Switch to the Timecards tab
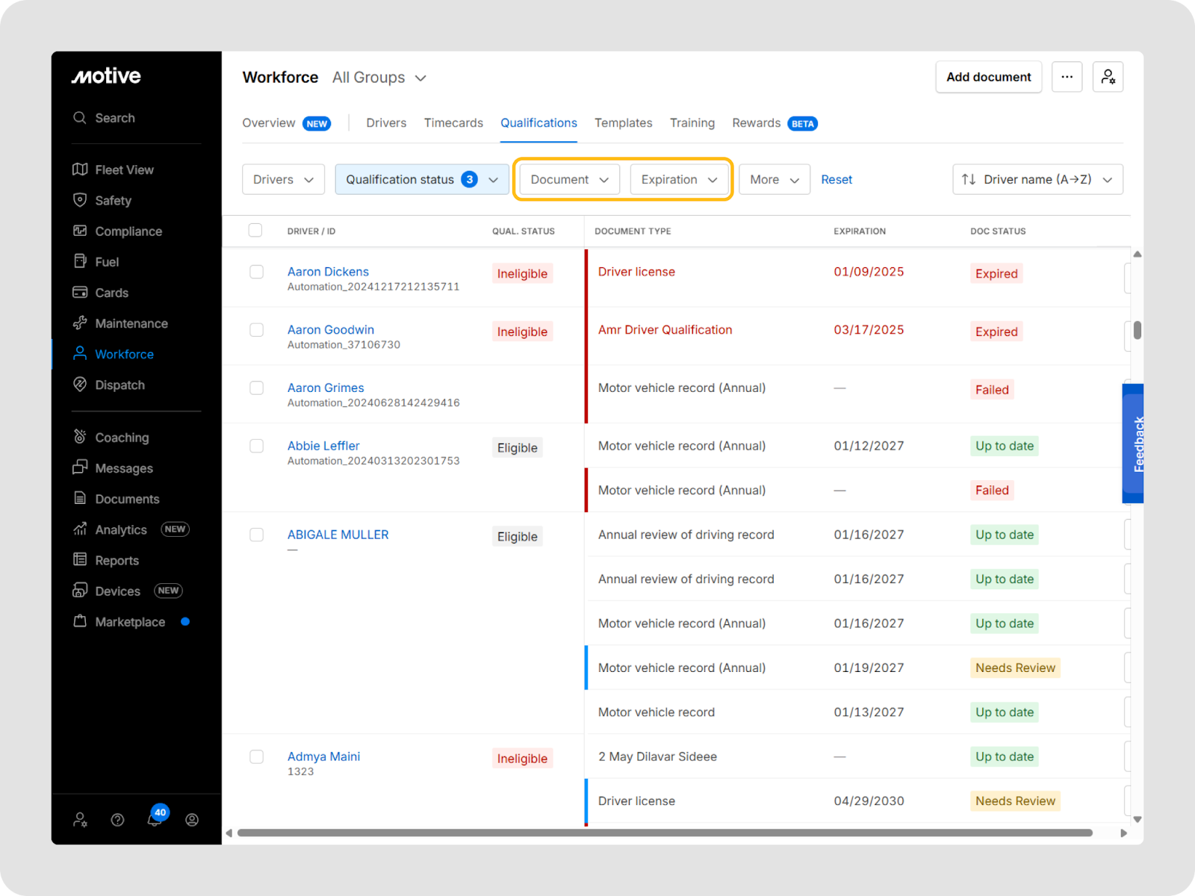1195x896 pixels. [x=453, y=123]
